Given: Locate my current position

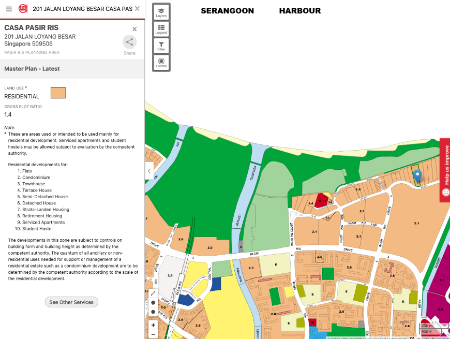Looking at the screenshot, I should (161, 63).
